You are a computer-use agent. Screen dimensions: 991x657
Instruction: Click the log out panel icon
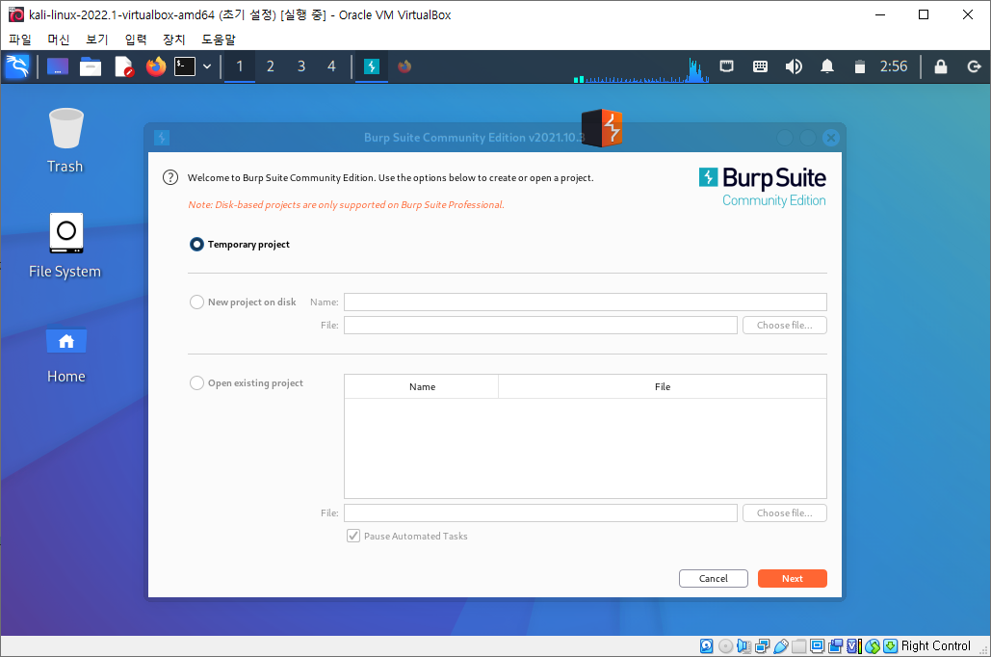(x=974, y=66)
